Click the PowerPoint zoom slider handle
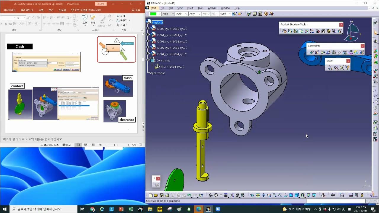The width and height of the screenshot is (379, 213). tap(114, 145)
